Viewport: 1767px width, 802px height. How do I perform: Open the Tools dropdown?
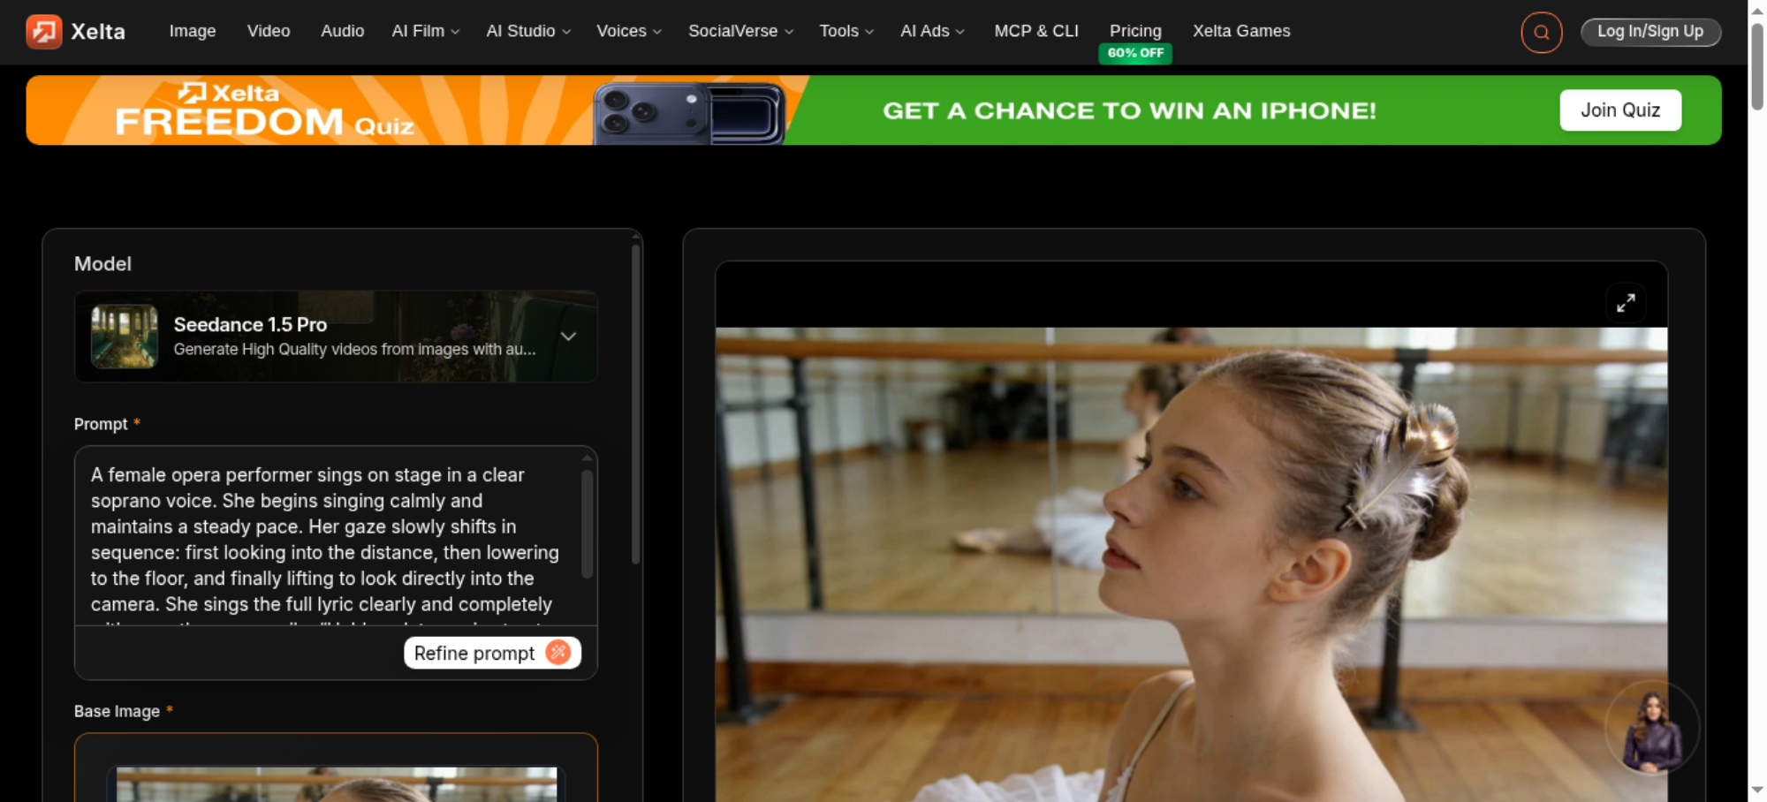(x=846, y=31)
